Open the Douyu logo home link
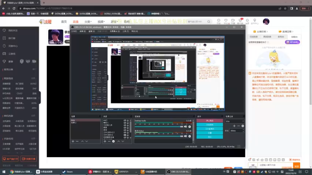Screen dimensions: 312x175 click(45, 21)
